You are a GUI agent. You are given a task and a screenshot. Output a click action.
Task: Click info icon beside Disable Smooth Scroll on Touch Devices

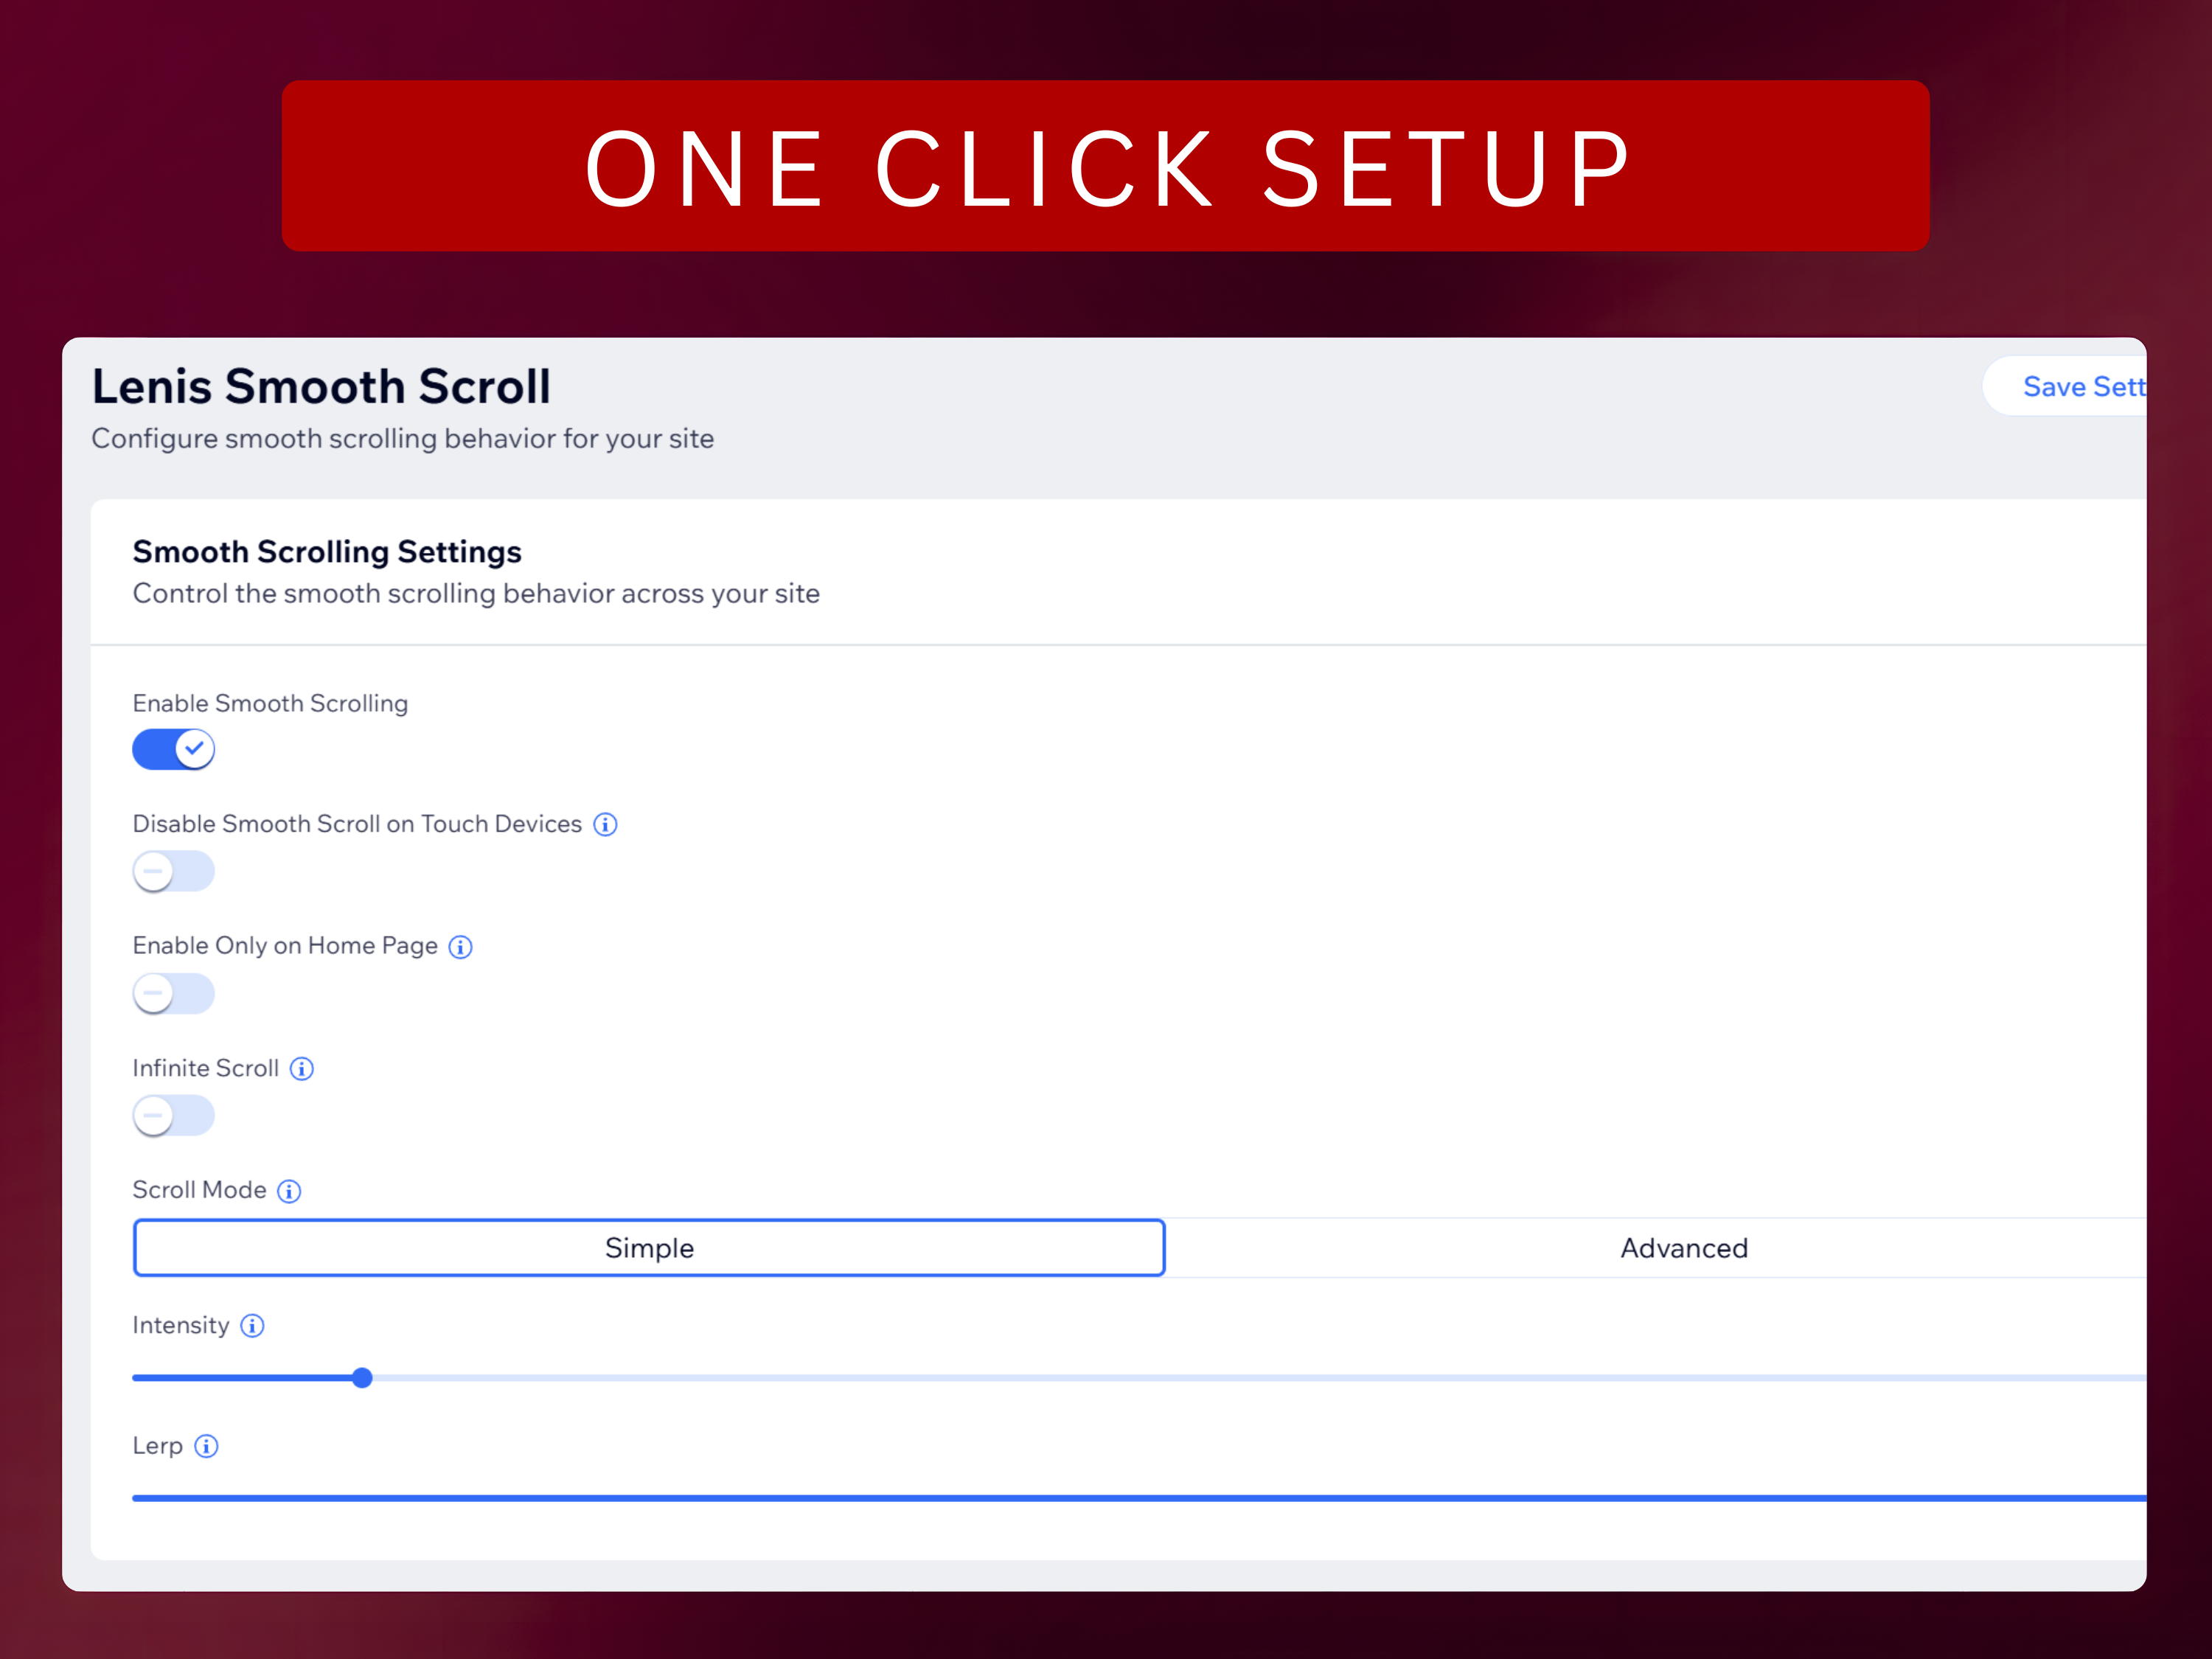[605, 824]
